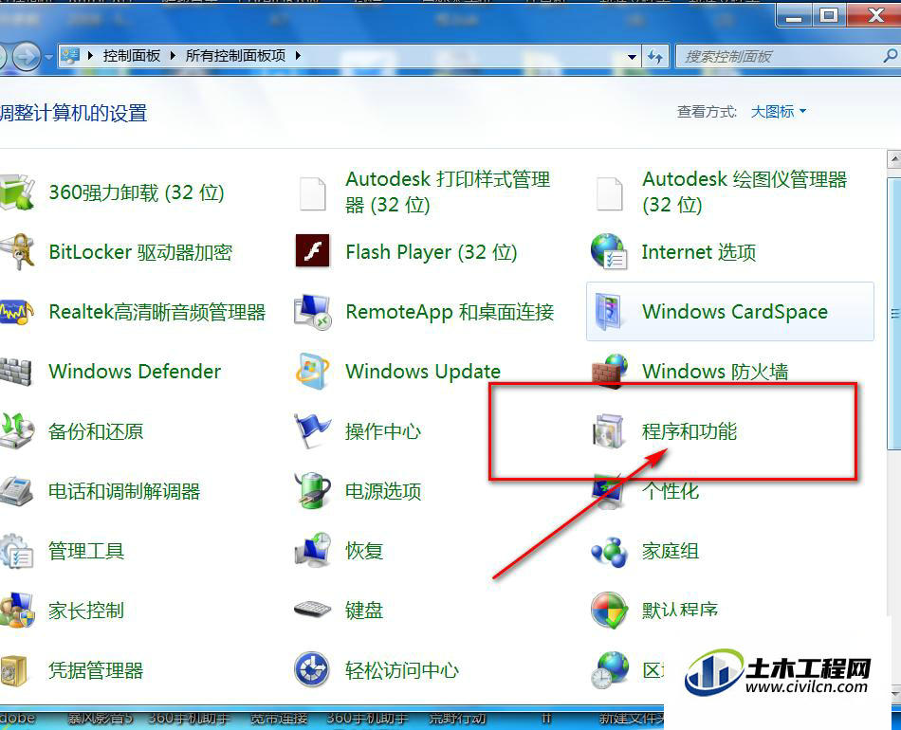Image resolution: width=901 pixels, height=730 pixels.
Task: Click 宽带连接 in the taskbar
Action: (279, 718)
